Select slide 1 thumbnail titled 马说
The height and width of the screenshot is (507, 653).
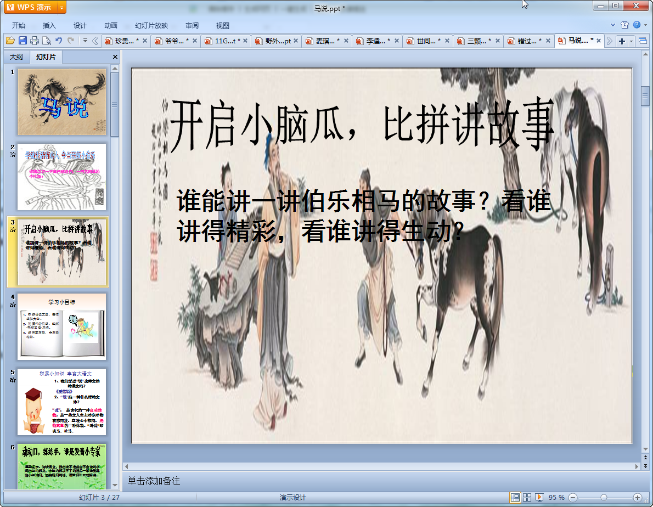(x=61, y=102)
